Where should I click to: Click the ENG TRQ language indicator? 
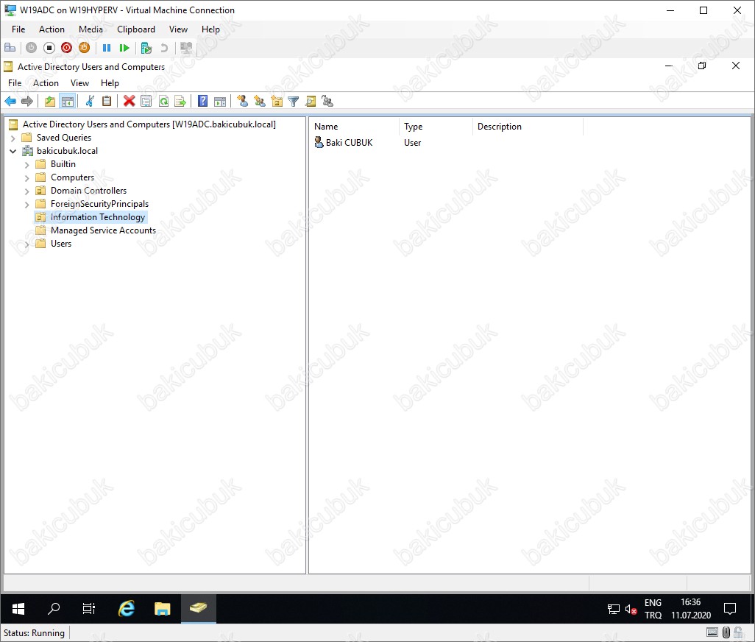tap(653, 609)
